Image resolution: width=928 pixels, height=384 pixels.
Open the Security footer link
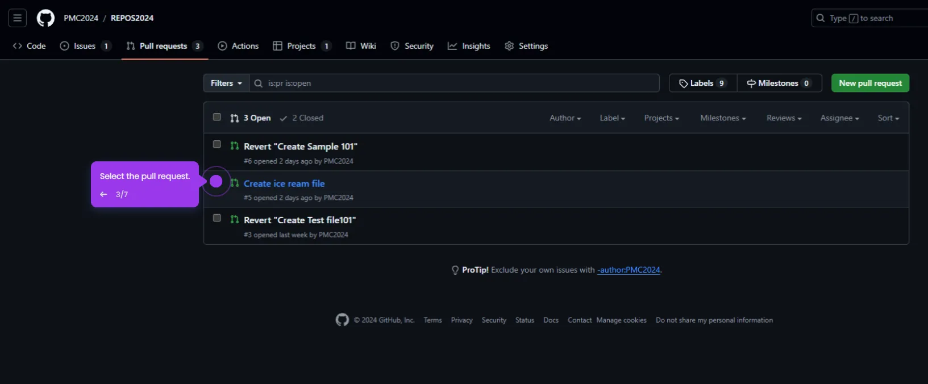(494, 320)
